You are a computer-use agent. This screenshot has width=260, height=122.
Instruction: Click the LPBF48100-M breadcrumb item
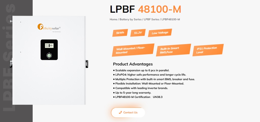(171, 20)
